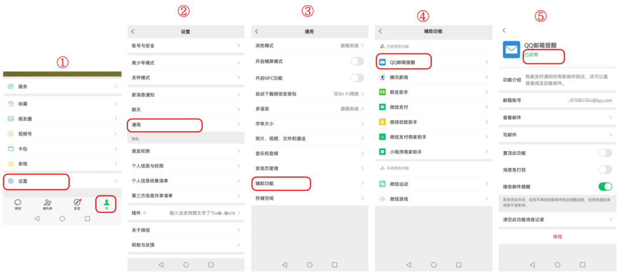Open 服务 icon row on Me page

62,86
